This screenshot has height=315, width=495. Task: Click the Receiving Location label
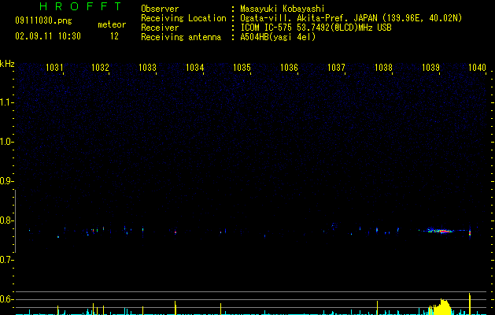click(183, 18)
